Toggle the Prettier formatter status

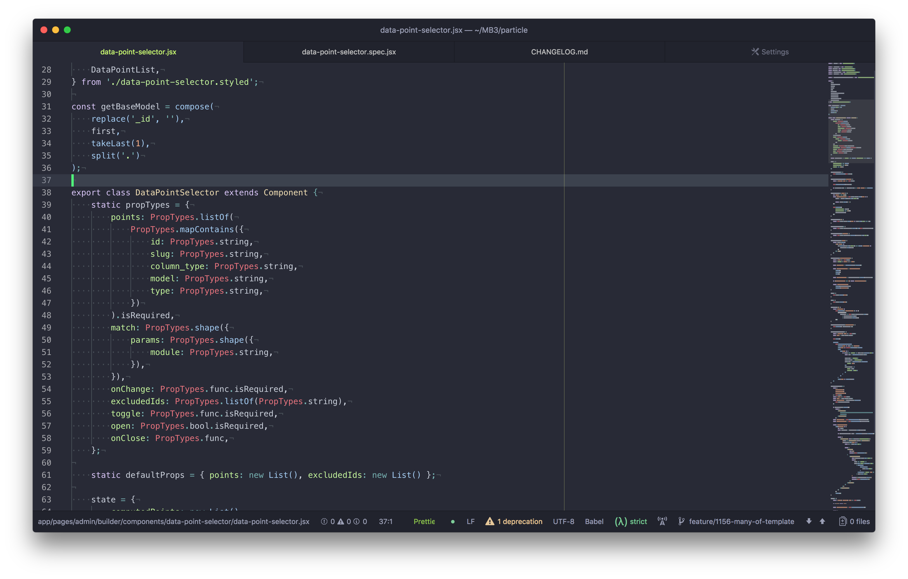coord(424,521)
